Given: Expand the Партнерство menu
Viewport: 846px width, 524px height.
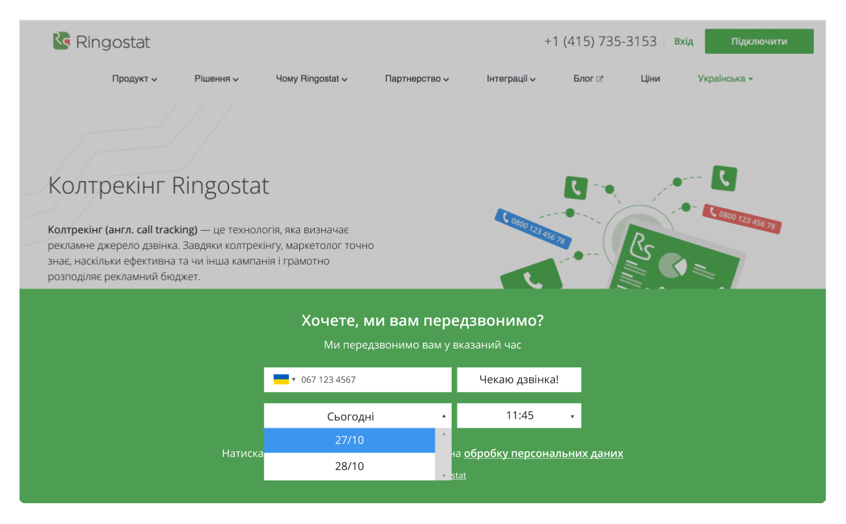Looking at the screenshot, I should [x=417, y=79].
